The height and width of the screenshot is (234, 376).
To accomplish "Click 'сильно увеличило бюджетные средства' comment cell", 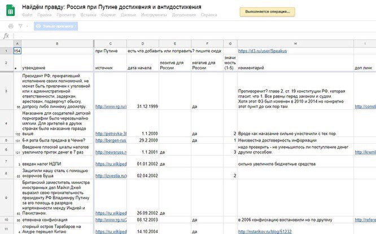I will [295, 161].
